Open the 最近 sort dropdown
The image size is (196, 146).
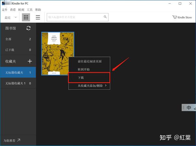10,17
